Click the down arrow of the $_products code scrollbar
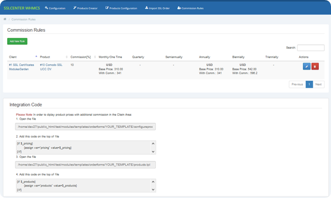331x198 pixels. [x=153, y=189]
